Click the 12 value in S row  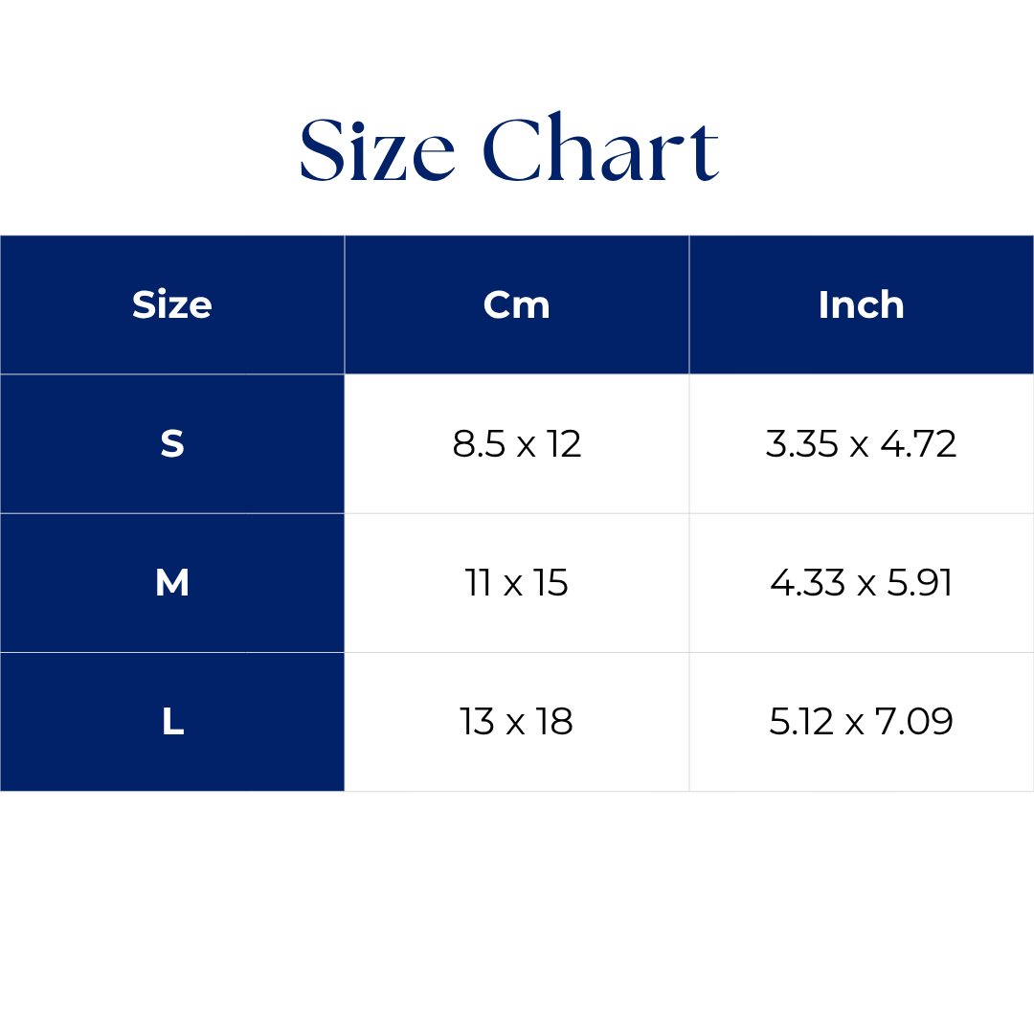[x=565, y=444]
